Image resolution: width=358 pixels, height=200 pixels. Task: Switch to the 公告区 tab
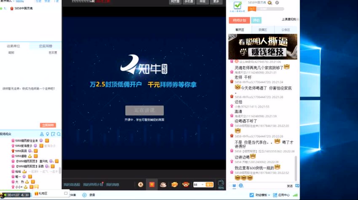pyautogui.click(x=286, y=30)
